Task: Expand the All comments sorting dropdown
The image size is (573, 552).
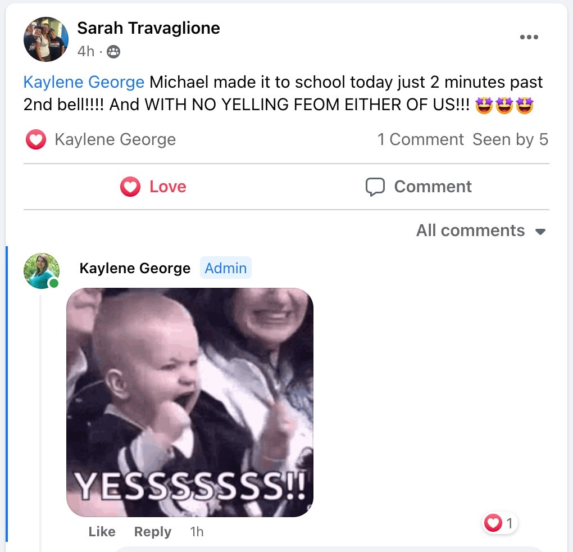Action: coord(481,230)
